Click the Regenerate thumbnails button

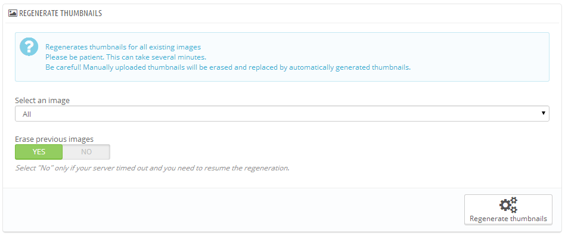508,210
